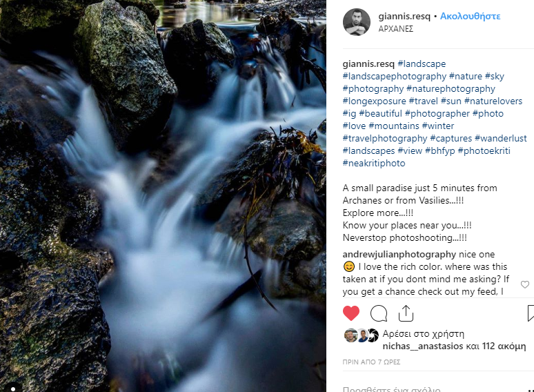Open nichas__anastasios profile from likes
Screen dimensions: 534x392
[423, 346]
